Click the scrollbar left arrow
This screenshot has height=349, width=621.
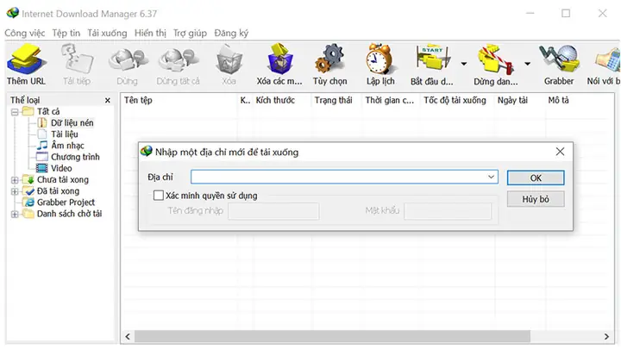[x=128, y=336]
